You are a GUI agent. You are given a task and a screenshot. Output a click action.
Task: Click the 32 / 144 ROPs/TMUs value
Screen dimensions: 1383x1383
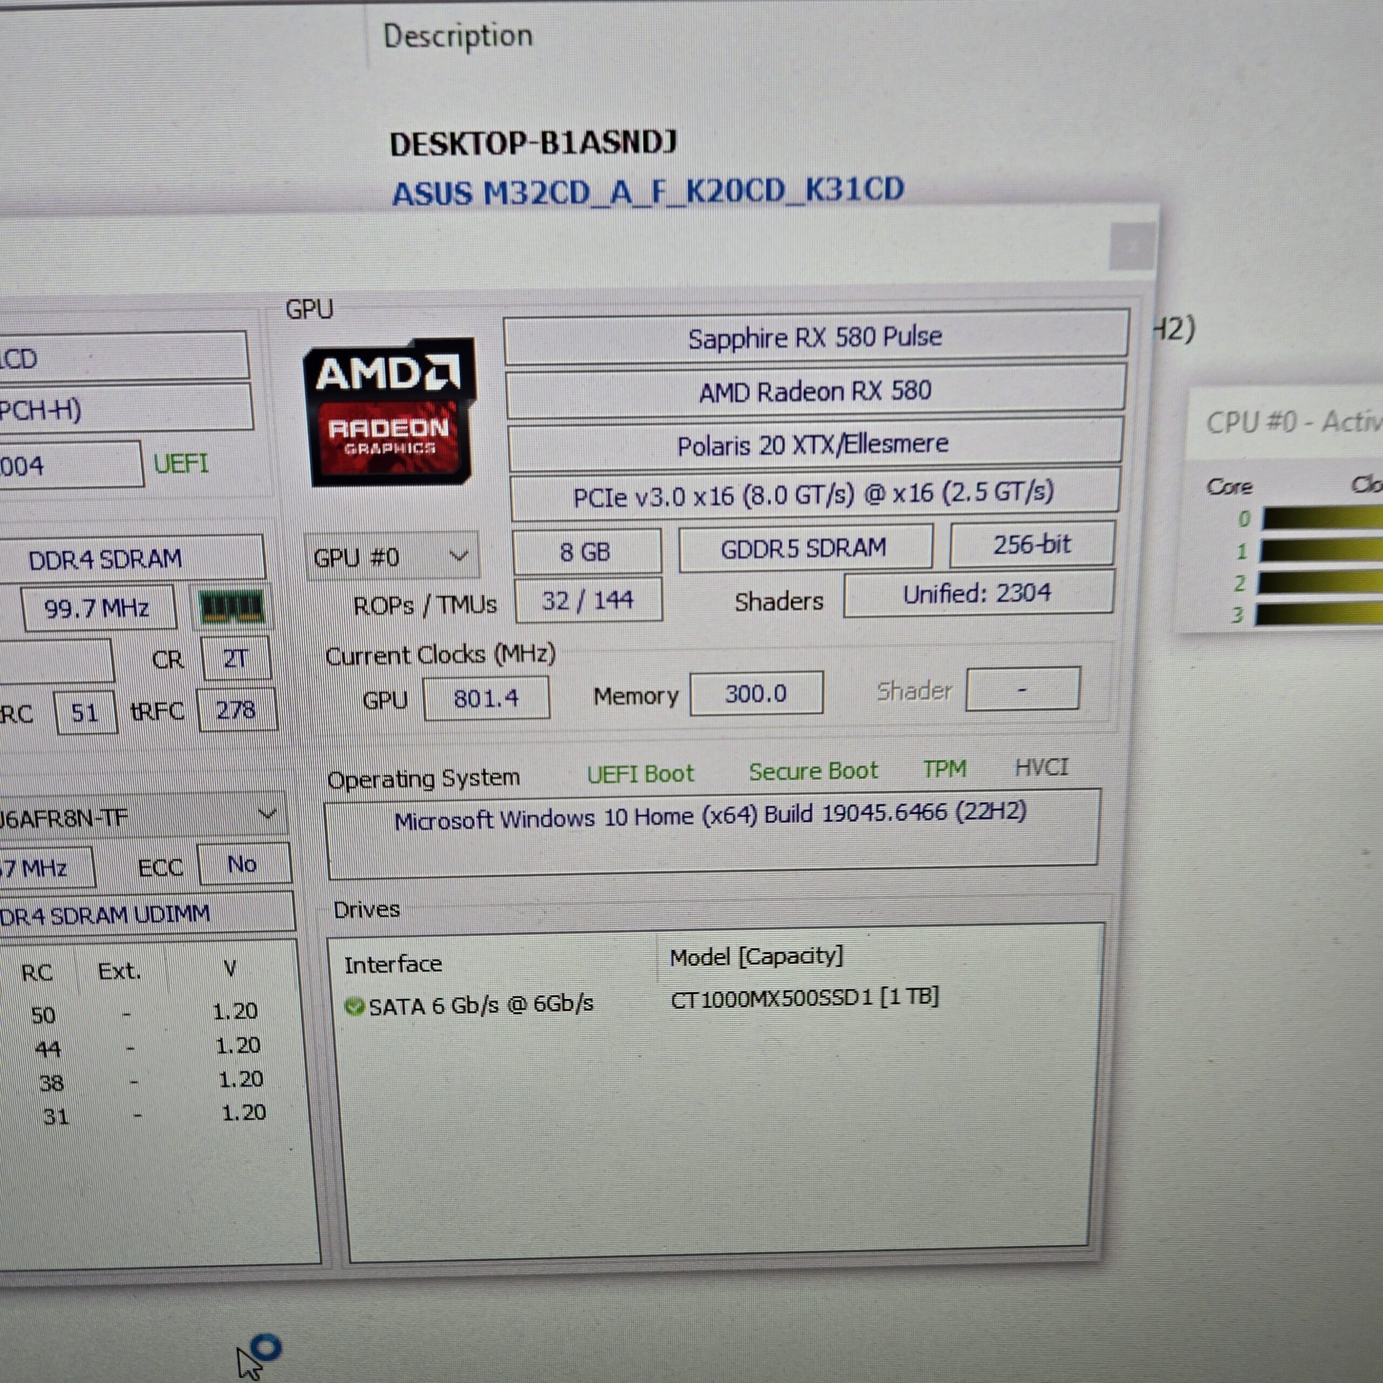588,600
